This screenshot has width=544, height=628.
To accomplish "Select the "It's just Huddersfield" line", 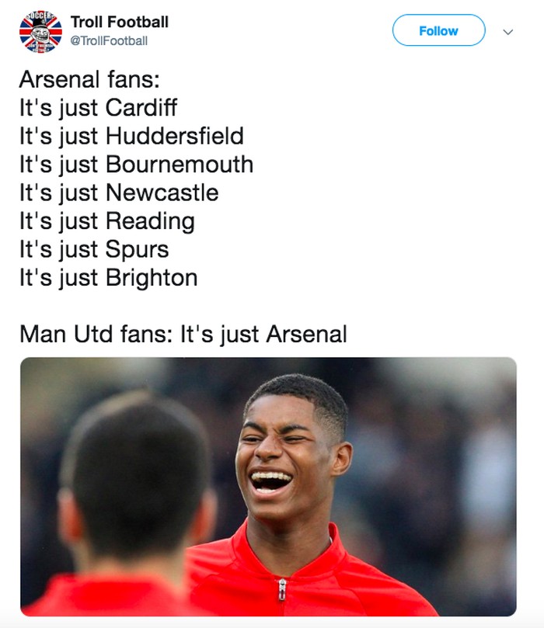I will click(131, 137).
